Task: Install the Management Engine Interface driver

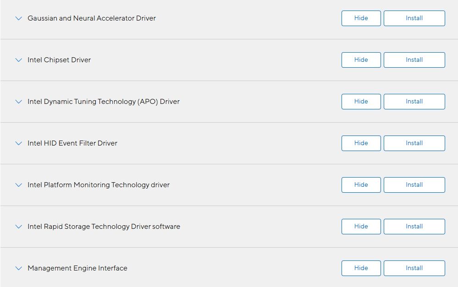Action: click(414, 268)
